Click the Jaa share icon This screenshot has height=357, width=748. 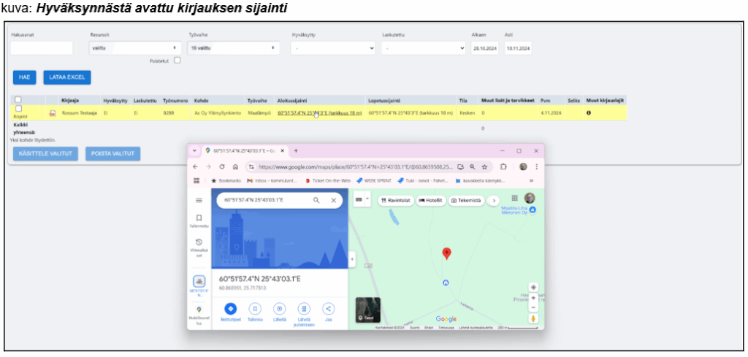[329, 309]
